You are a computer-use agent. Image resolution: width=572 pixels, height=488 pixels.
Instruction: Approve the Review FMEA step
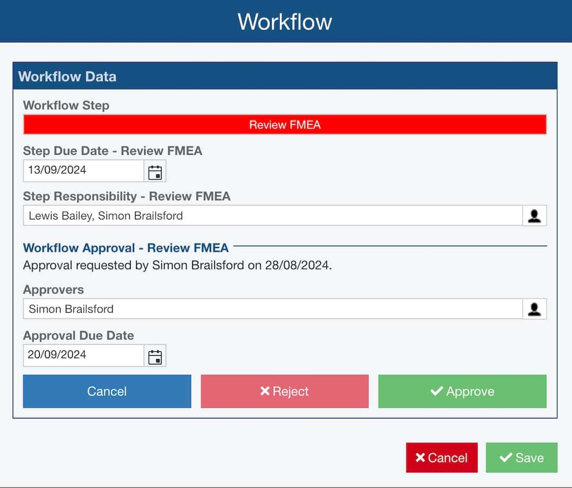(x=461, y=391)
